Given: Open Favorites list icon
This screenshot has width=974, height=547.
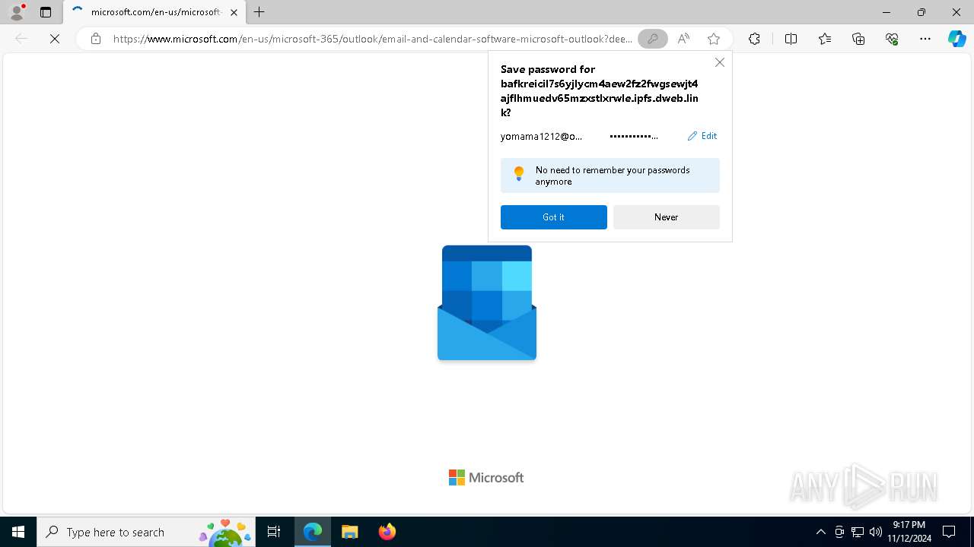Looking at the screenshot, I should [825, 39].
